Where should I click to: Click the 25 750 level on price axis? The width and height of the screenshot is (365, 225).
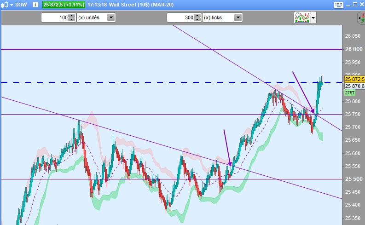click(x=353, y=114)
